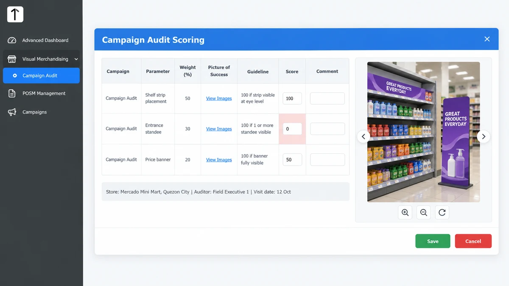Edit Price banner score field showing 50
Screen dimensions: 509x286
(292, 160)
